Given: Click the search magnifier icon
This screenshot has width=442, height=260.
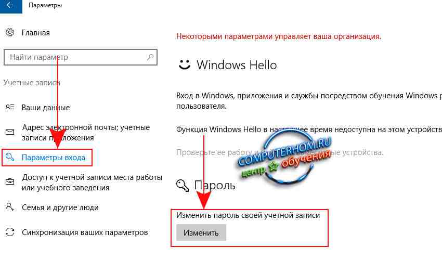Looking at the screenshot, I should (x=150, y=57).
